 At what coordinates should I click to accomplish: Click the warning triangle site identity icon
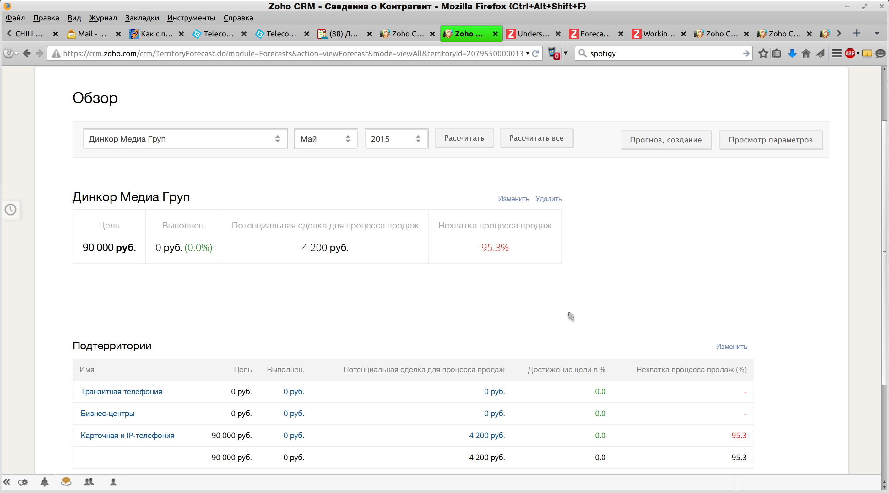point(56,54)
